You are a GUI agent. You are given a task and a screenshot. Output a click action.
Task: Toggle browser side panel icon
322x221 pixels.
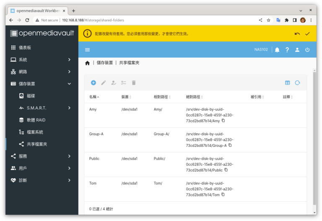[x=295, y=20]
